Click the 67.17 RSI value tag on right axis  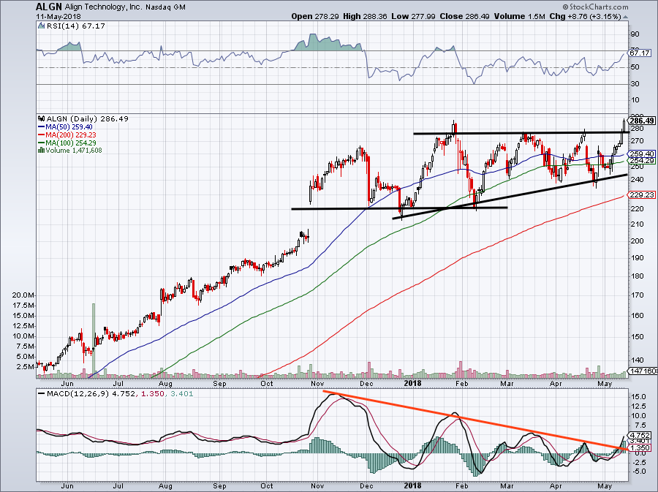point(640,53)
